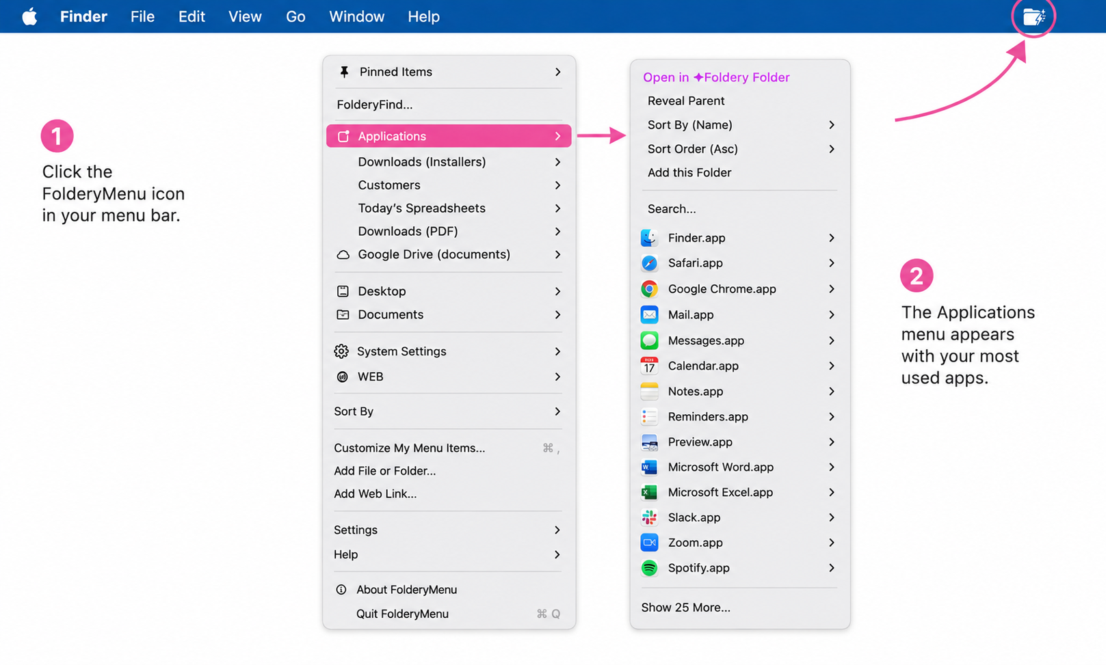Expand chevron next to Zoom.app
This screenshot has width=1106, height=665.
tap(831, 543)
